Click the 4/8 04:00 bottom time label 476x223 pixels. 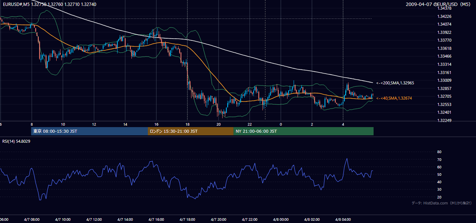pos(343,220)
